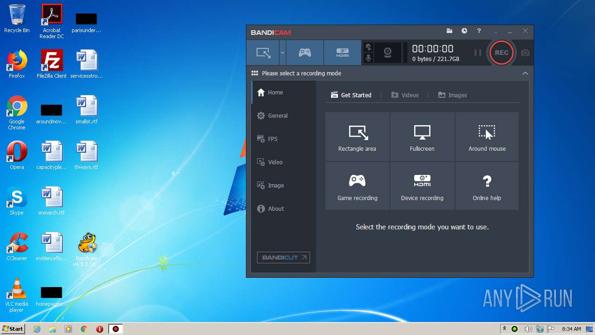The height and width of the screenshot is (335, 595).
Task: Select Screen Recording mode in Bandicam toolbar
Action: coord(263,53)
